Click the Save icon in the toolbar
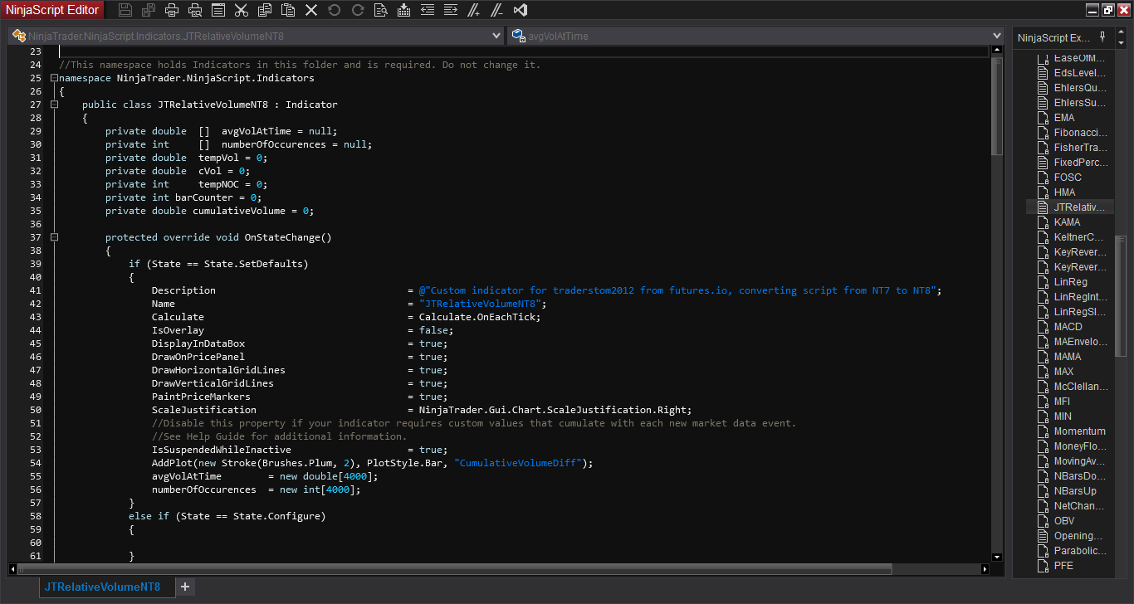Viewport: 1134px width, 604px height. [125, 10]
